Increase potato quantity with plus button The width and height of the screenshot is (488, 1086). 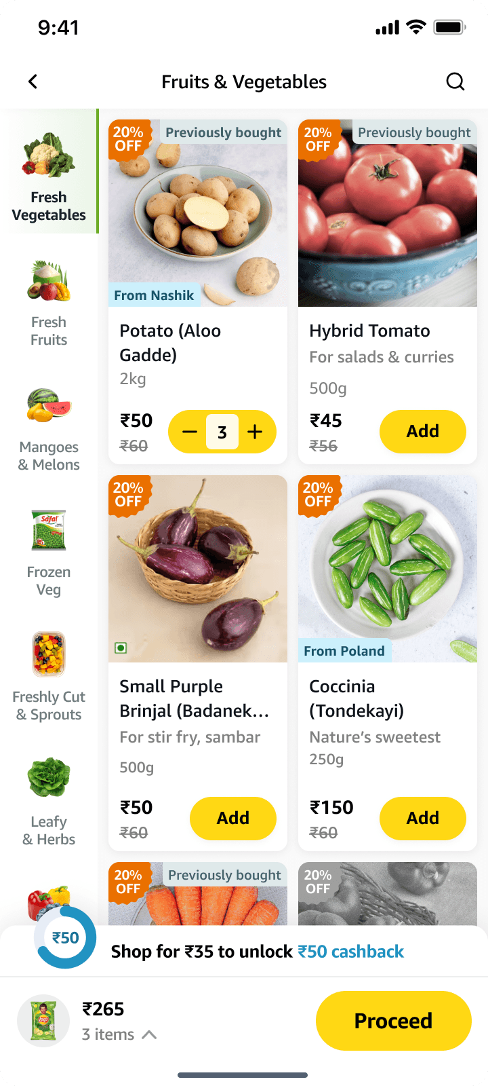pos(255,432)
